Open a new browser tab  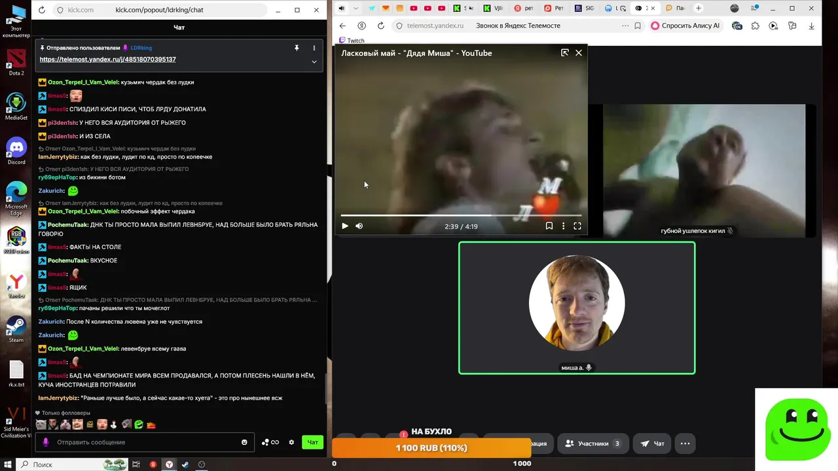699,9
